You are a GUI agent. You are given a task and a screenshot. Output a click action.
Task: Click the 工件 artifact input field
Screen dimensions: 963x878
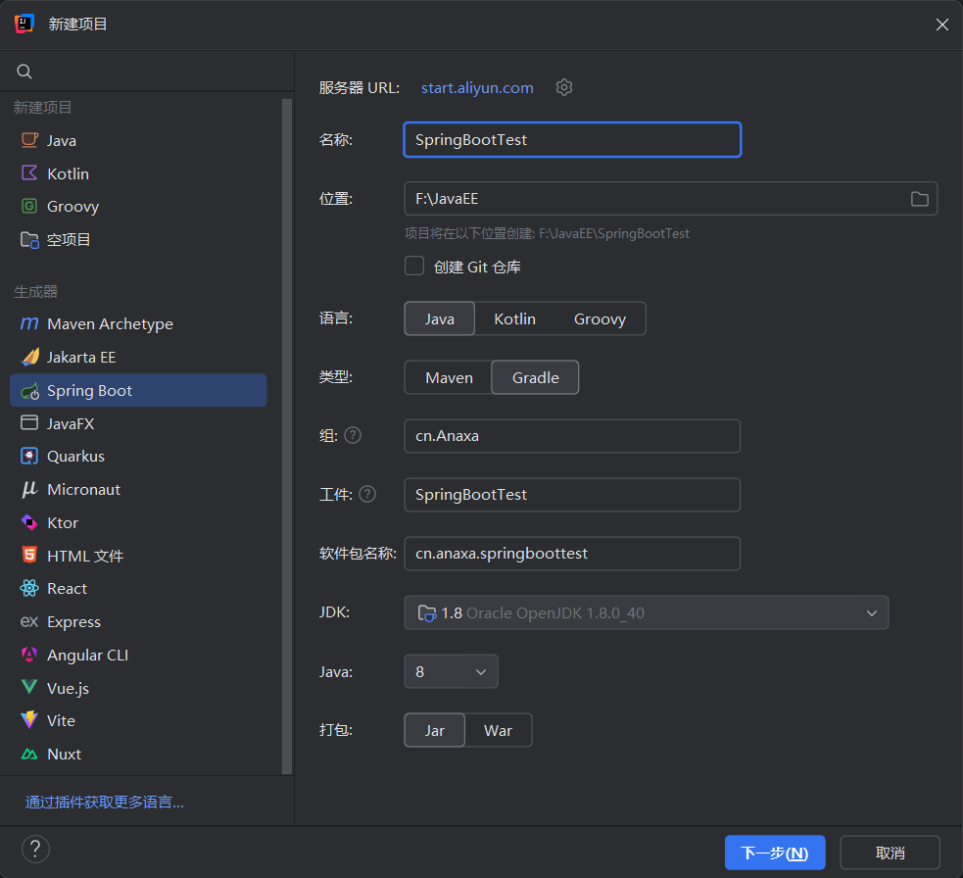point(572,495)
